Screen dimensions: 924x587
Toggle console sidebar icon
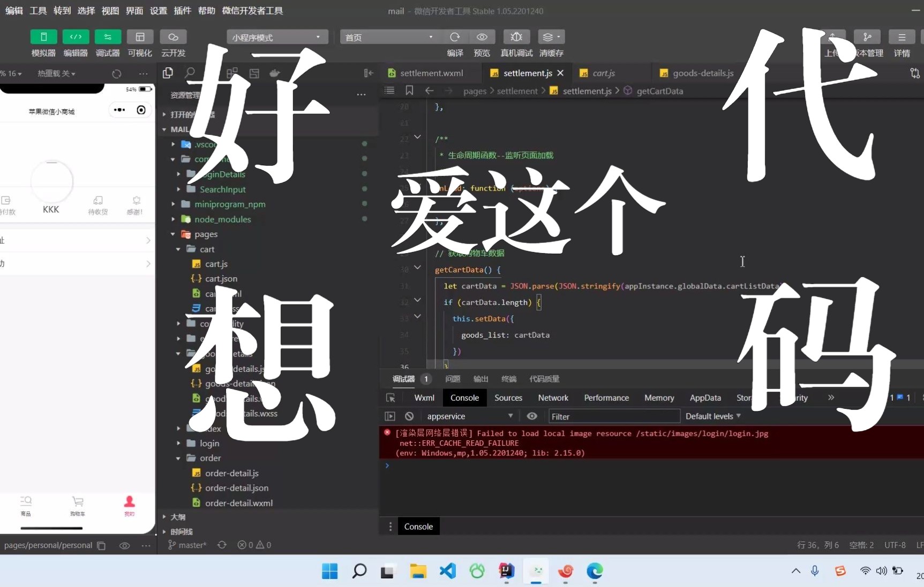390,416
